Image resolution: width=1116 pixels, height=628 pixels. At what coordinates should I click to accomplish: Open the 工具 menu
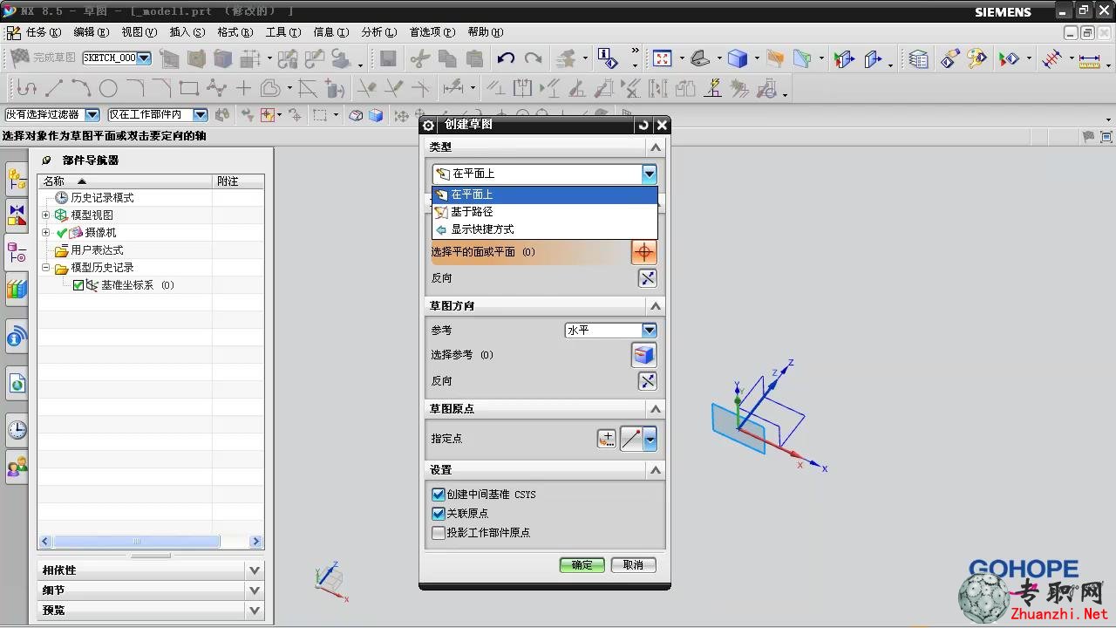pyautogui.click(x=283, y=32)
